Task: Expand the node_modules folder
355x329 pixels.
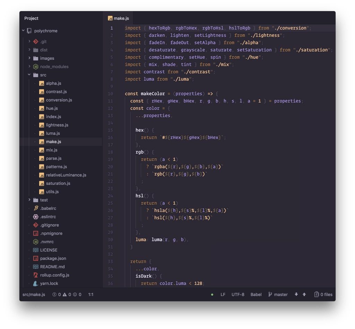Action: click(29, 67)
